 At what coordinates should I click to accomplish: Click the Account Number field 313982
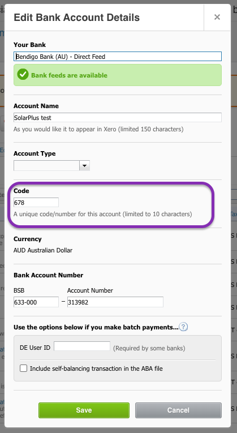pyautogui.click(x=115, y=302)
